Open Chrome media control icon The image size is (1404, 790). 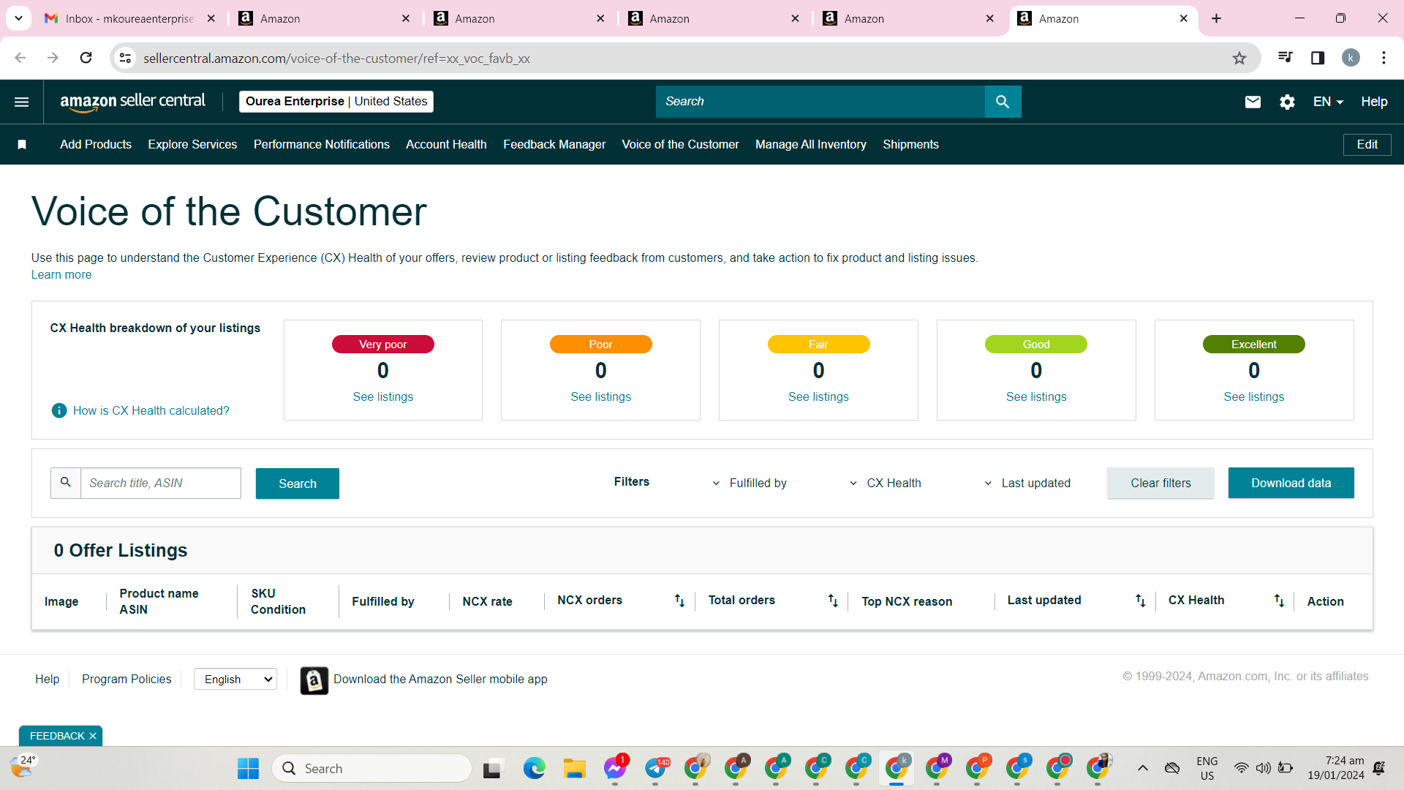[1285, 58]
